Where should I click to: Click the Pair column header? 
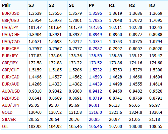pyautogui.click(x=6, y=5)
